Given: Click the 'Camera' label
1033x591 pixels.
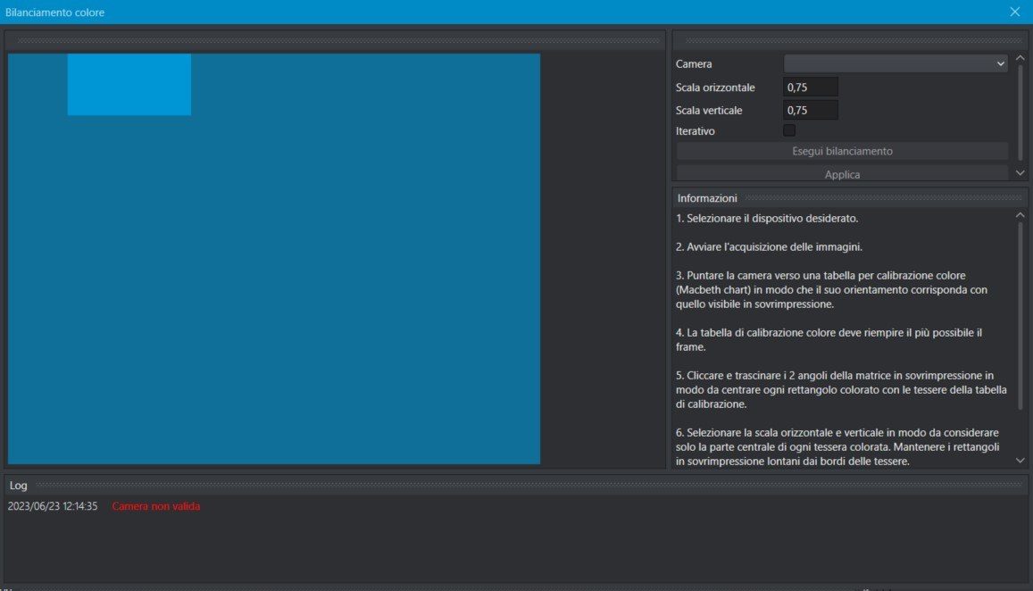Looking at the screenshot, I should 694,64.
